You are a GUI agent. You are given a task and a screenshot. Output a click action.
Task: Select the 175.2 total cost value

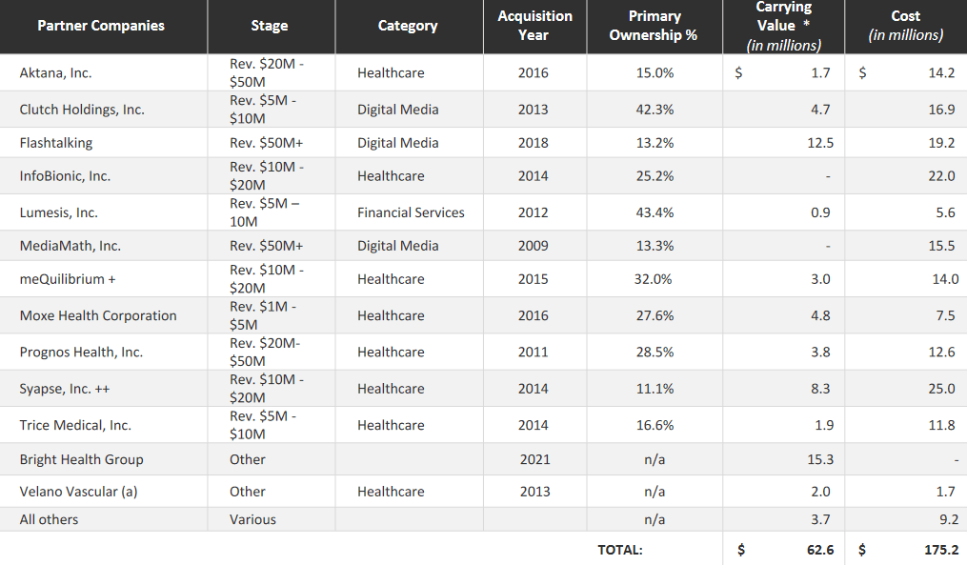click(938, 550)
